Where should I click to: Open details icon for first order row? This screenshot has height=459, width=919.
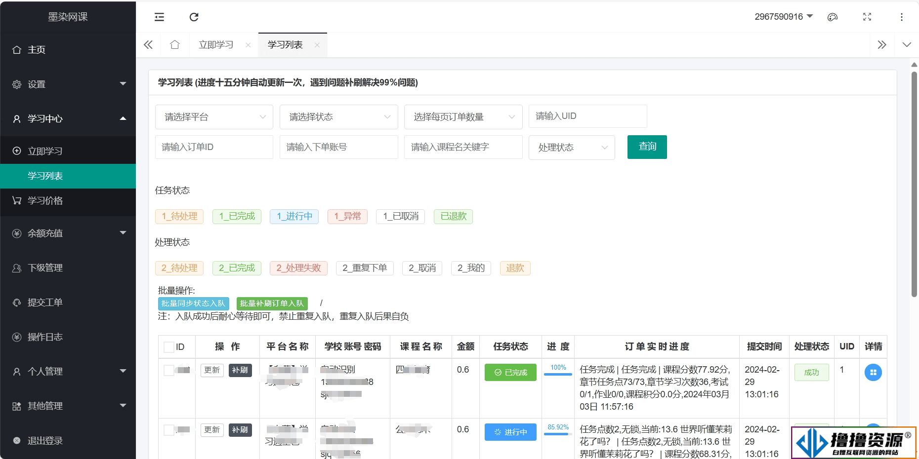click(x=873, y=372)
